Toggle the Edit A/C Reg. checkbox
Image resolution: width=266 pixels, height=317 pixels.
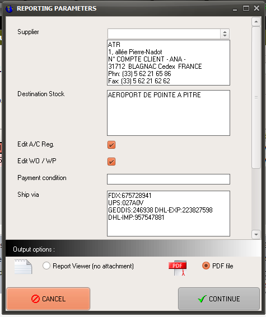tap(111, 145)
